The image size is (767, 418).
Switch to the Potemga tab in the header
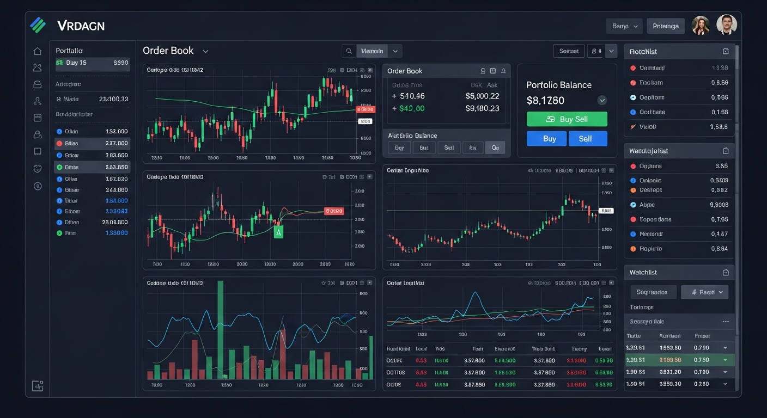[665, 26]
